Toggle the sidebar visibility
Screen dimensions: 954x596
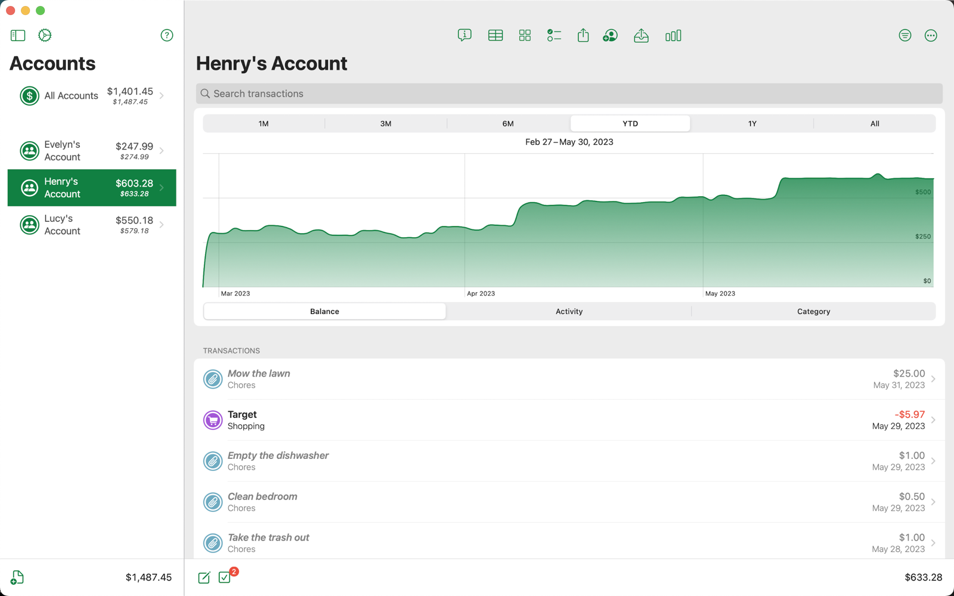click(x=17, y=35)
